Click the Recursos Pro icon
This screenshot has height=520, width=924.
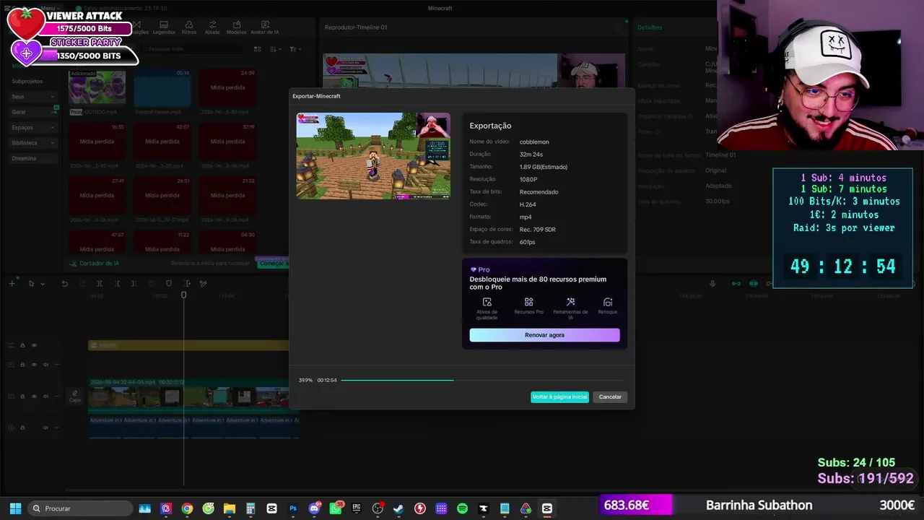[529, 302]
